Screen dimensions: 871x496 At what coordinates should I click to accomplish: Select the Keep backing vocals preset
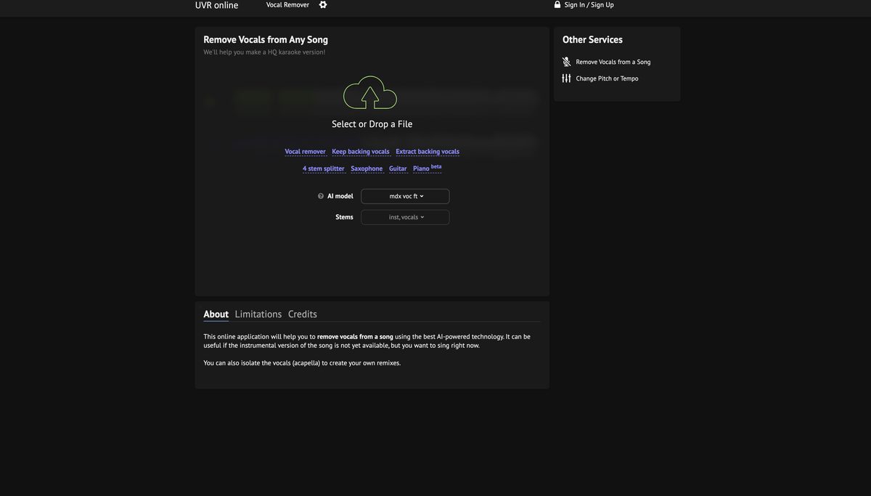click(361, 152)
